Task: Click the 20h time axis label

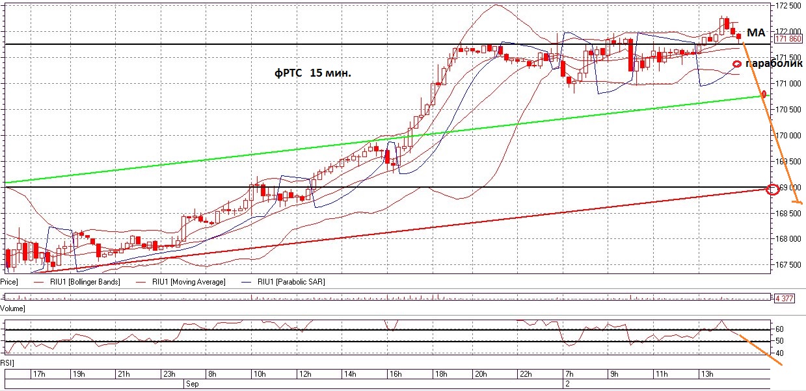Action: point(483,374)
